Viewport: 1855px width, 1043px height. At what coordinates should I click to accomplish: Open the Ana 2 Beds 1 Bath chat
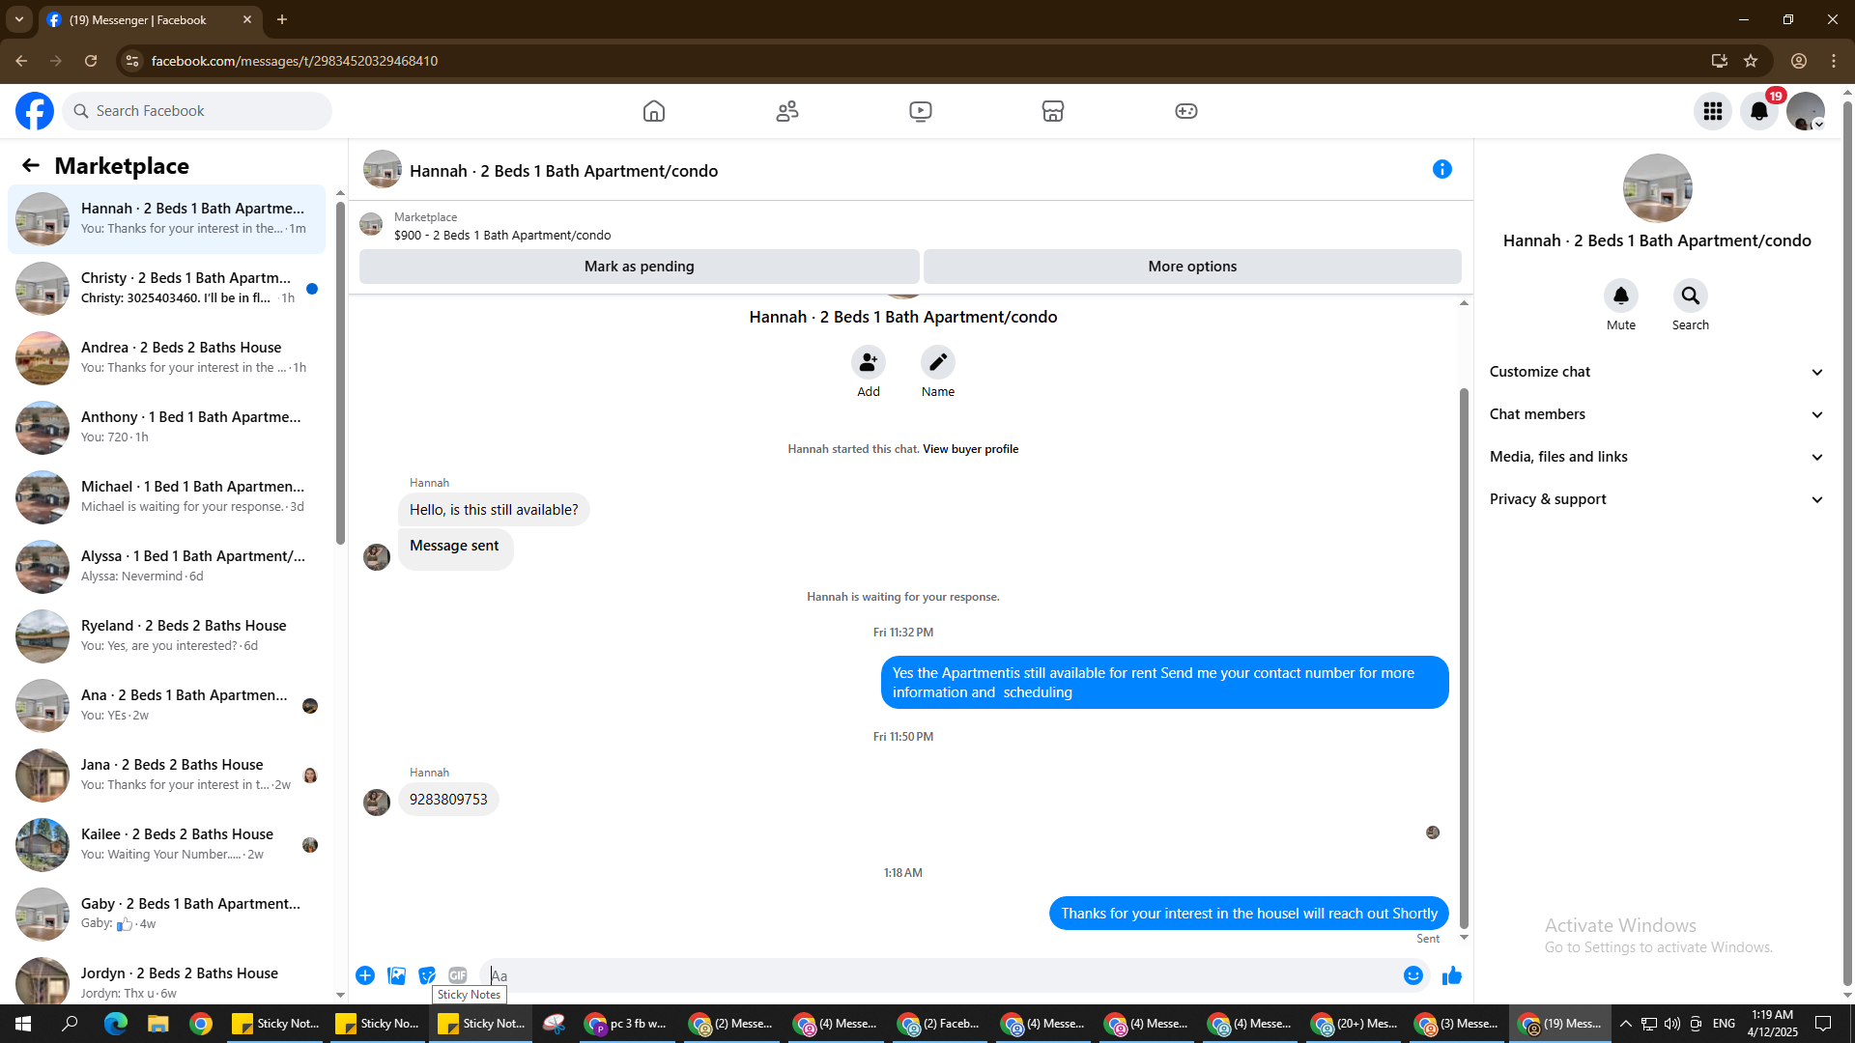(166, 706)
